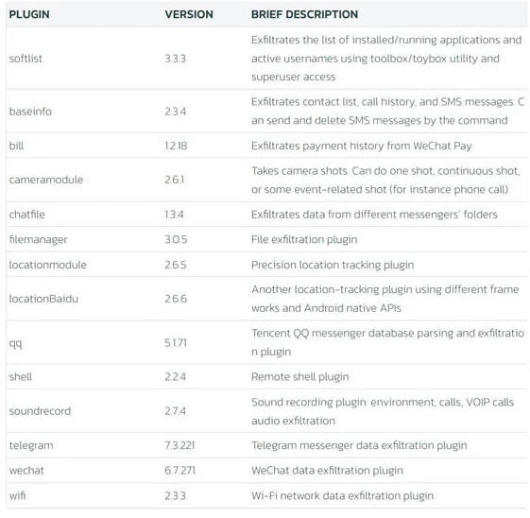530x518 pixels.
Task: Select the baseinfo plugin cell
Action: (30, 112)
